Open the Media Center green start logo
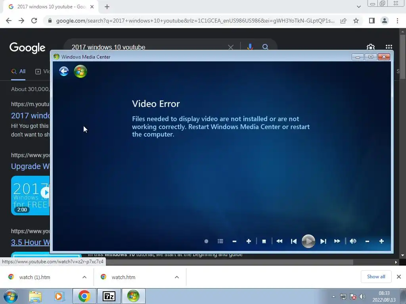 [80, 71]
